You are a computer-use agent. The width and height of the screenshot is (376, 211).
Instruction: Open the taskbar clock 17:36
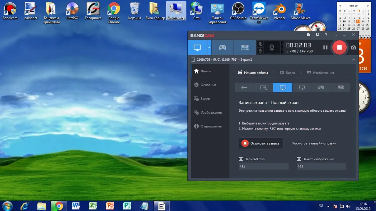point(363,206)
